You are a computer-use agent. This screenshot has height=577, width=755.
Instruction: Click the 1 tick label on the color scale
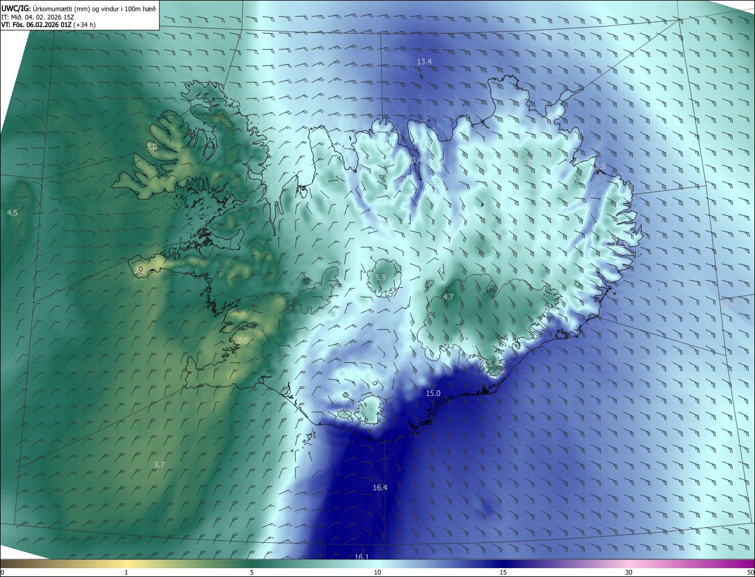pos(126,572)
